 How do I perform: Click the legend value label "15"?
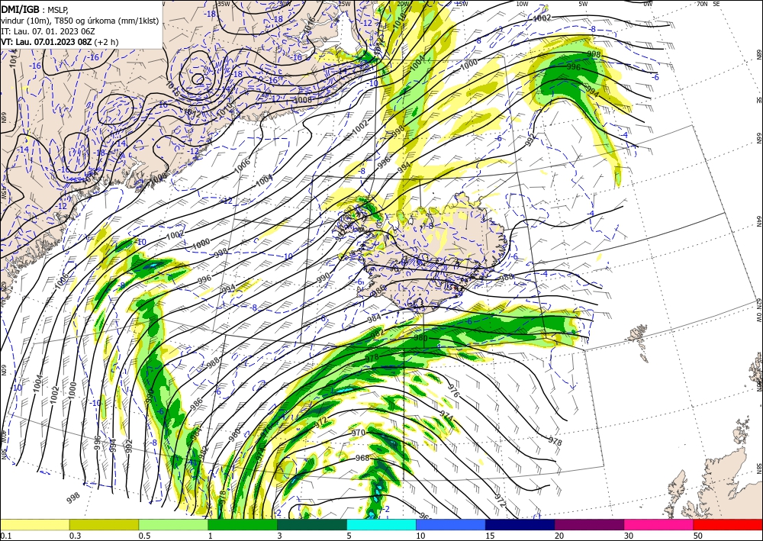[490, 536]
